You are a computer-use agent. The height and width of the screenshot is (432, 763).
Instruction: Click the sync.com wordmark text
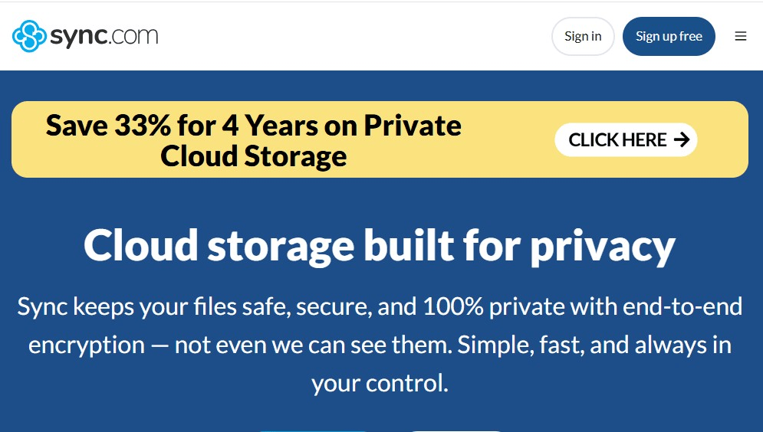(x=104, y=37)
